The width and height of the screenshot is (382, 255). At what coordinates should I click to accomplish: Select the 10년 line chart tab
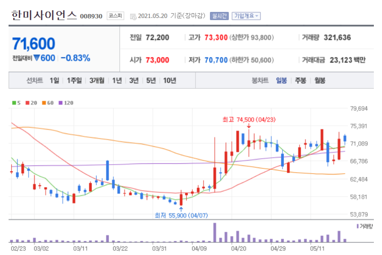click(x=169, y=81)
